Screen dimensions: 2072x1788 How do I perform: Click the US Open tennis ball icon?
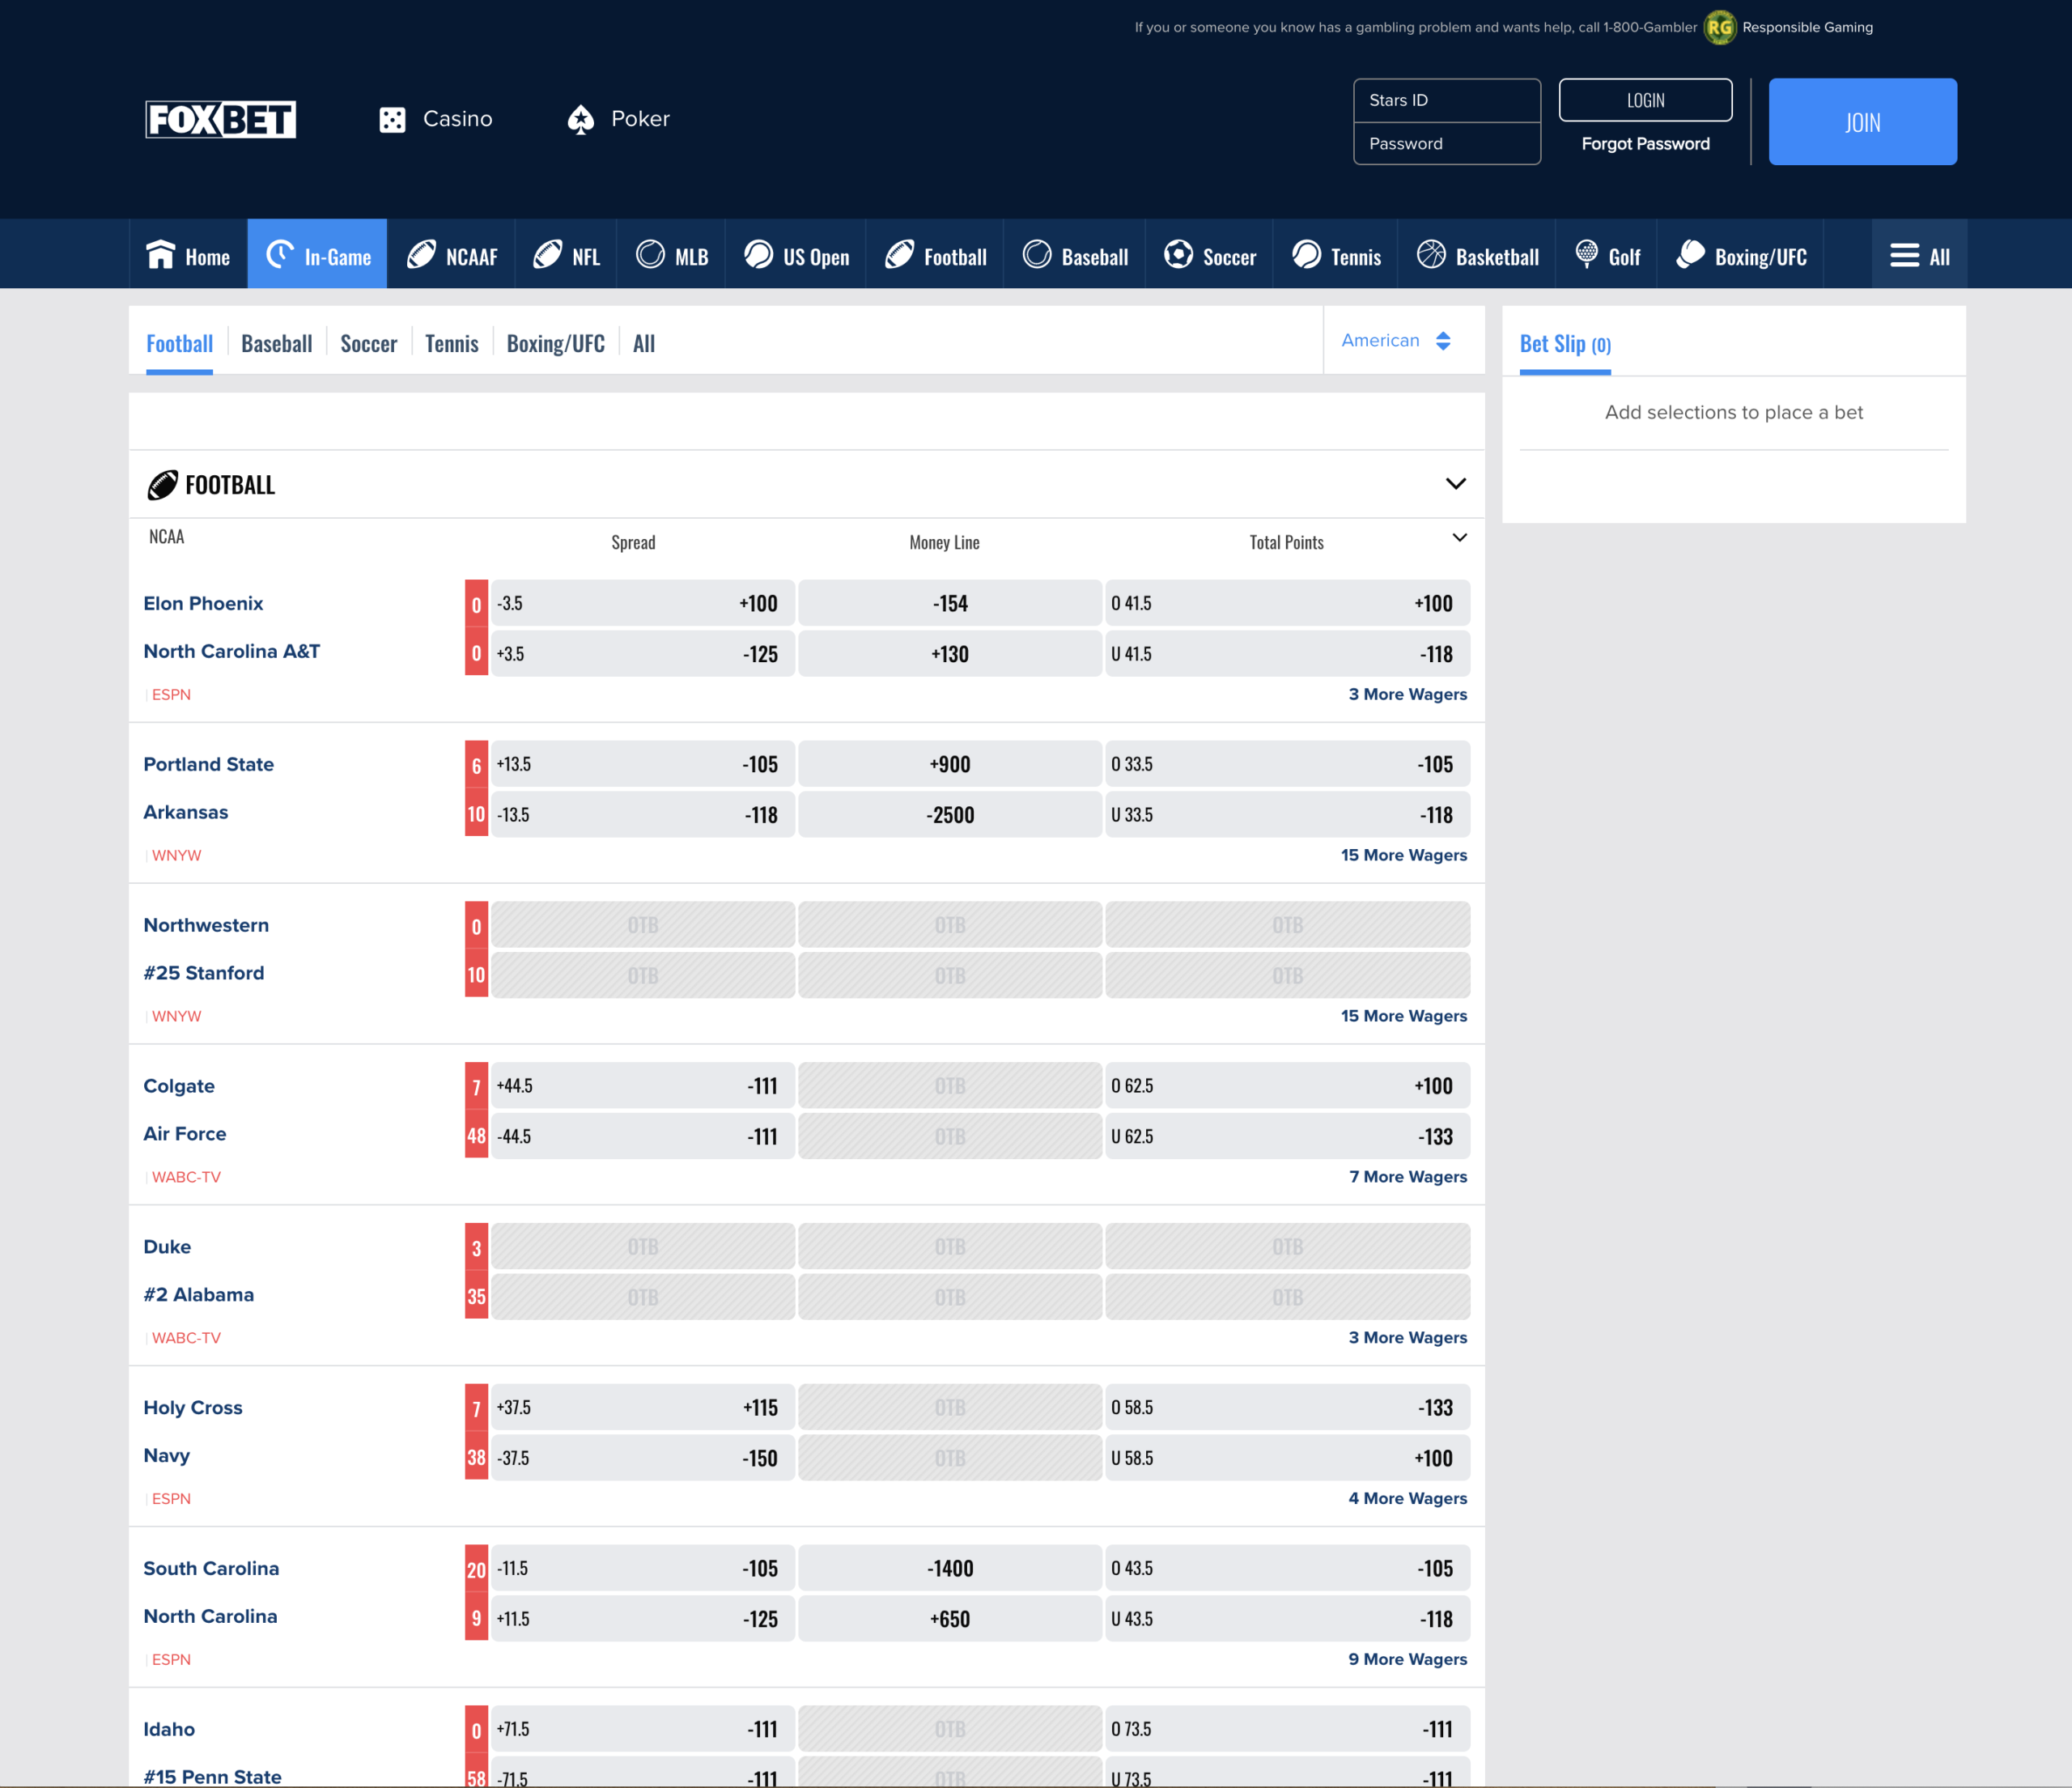(758, 255)
